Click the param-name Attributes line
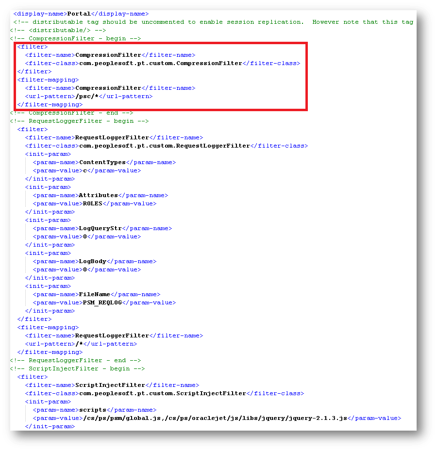 (x=101, y=195)
